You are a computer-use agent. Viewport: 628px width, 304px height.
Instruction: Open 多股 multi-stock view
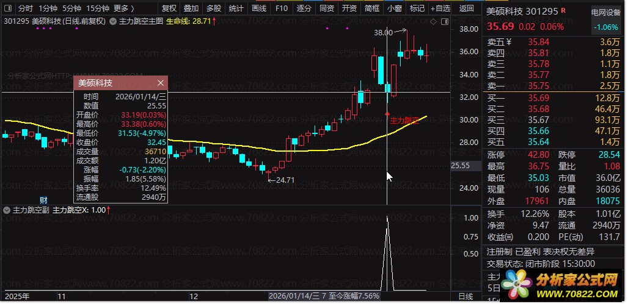click(x=214, y=8)
